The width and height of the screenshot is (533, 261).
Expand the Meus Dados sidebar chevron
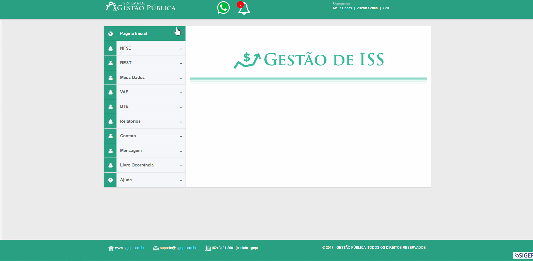181,78
